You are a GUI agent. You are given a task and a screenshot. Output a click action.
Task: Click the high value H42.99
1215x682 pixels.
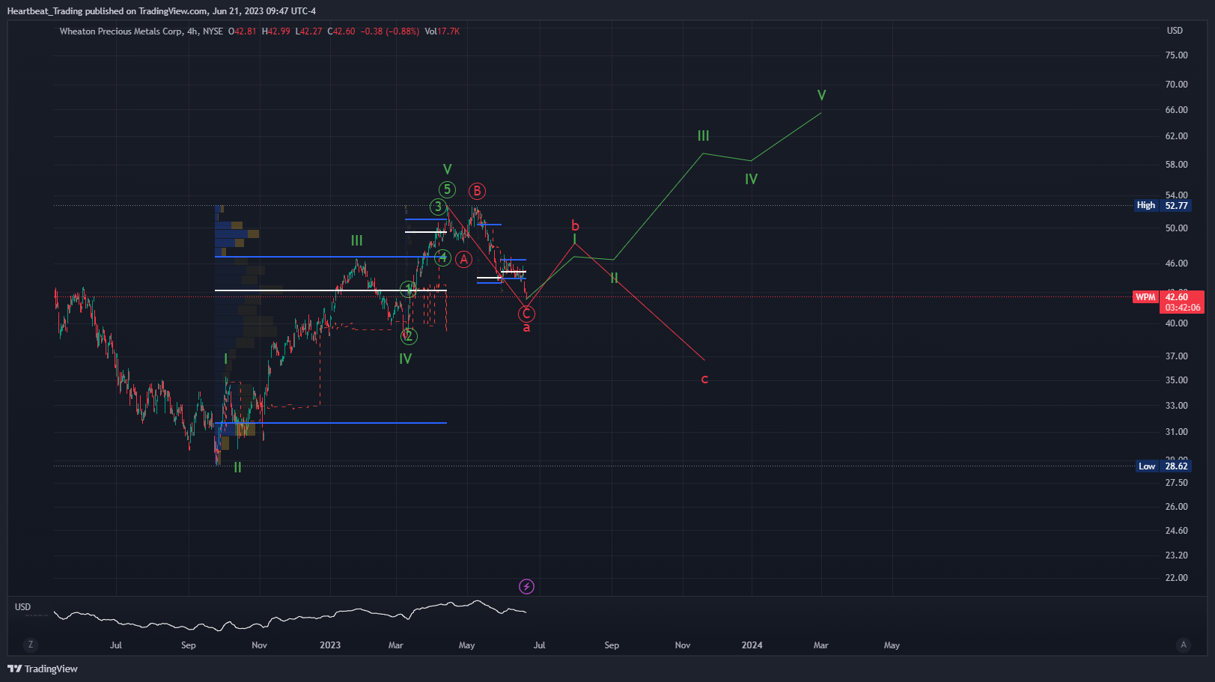276,31
